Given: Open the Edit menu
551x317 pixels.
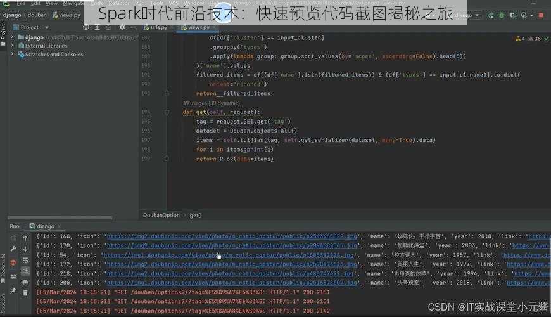Looking at the screenshot, I should click(x=35, y=3).
